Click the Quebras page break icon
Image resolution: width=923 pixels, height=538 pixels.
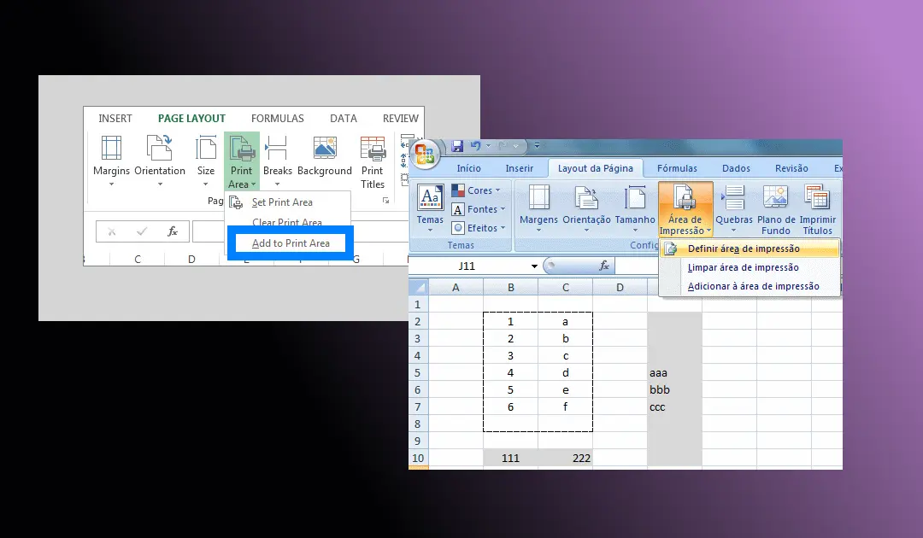pos(734,197)
